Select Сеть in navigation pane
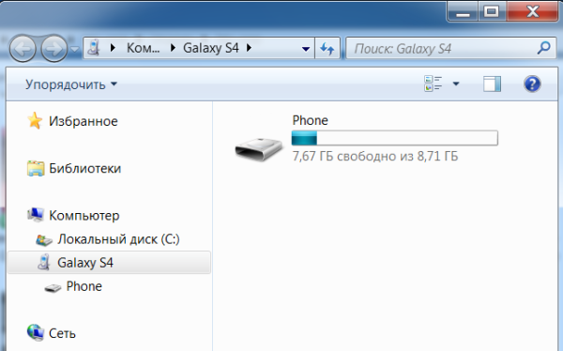The height and width of the screenshot is (351, 563). click(x=62, y=333)
